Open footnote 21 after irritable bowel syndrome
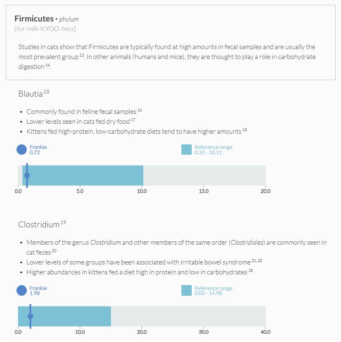341x342 pixels. click(254, 261)
